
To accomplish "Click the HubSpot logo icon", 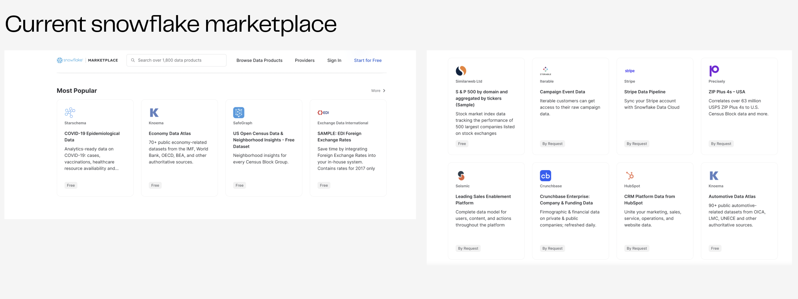I will (630, 175).
